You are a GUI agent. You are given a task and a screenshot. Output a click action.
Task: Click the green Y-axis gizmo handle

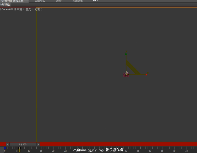click(126, 54)
